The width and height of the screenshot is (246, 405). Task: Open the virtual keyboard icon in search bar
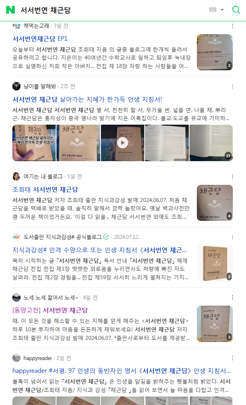pyautogui.click(x=213, y=10)
